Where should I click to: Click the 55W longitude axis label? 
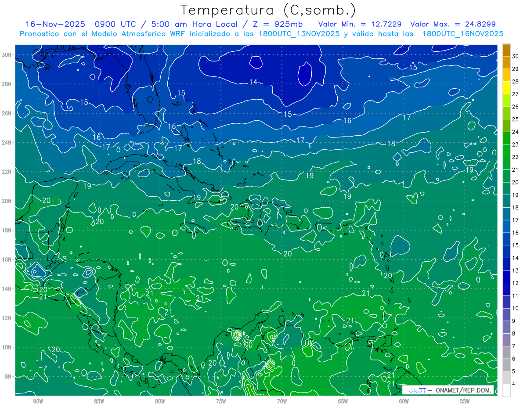pyautogui.click(x=465, y=401)
